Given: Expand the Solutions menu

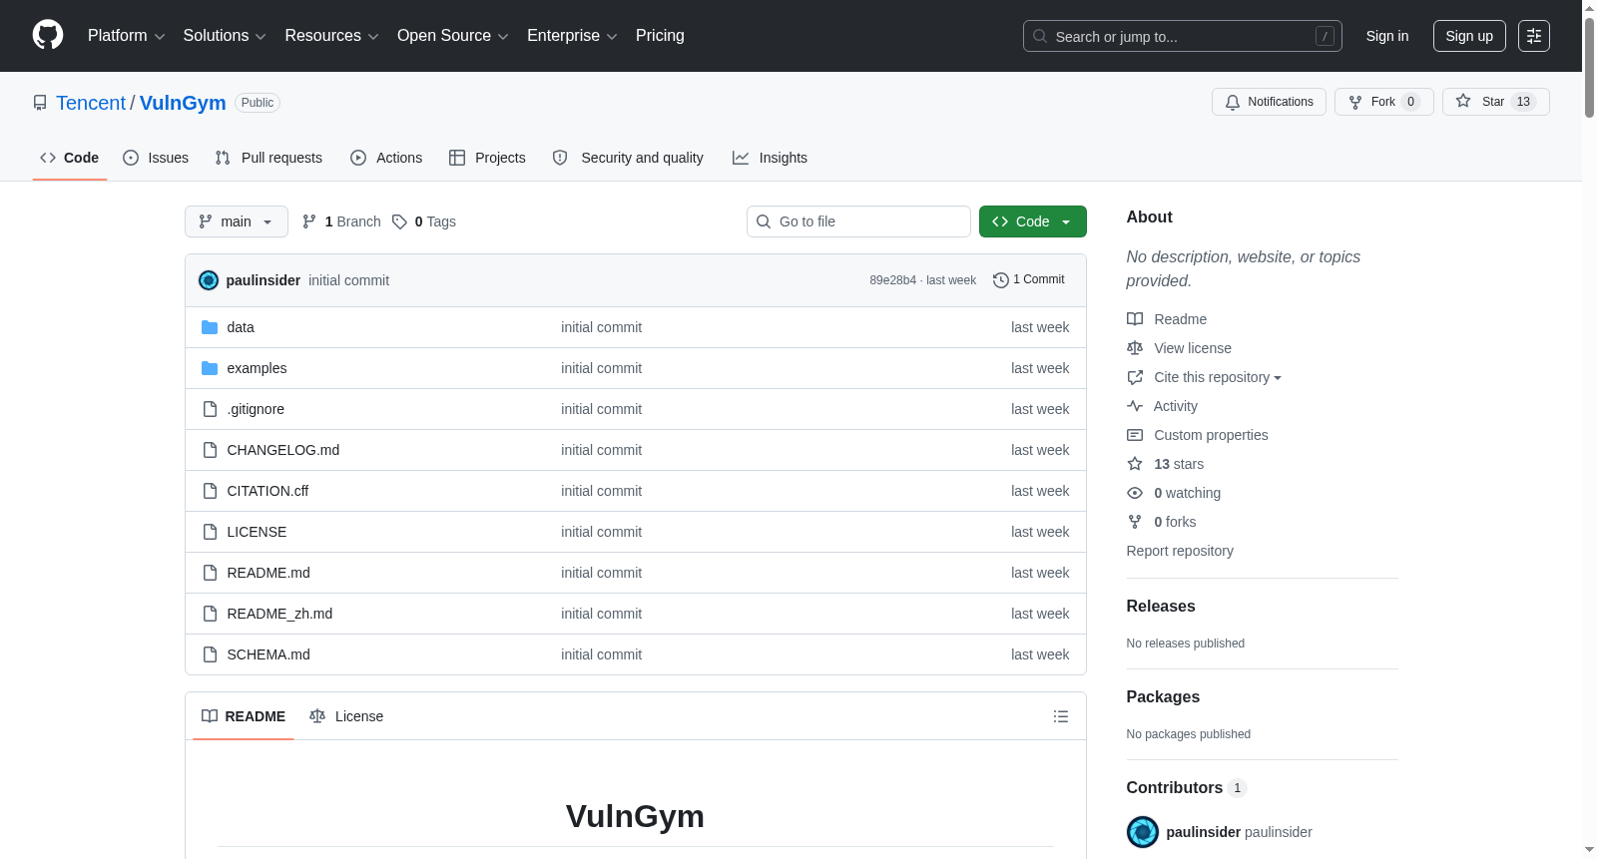Looking at the screenshot, I should coord(225,36).
